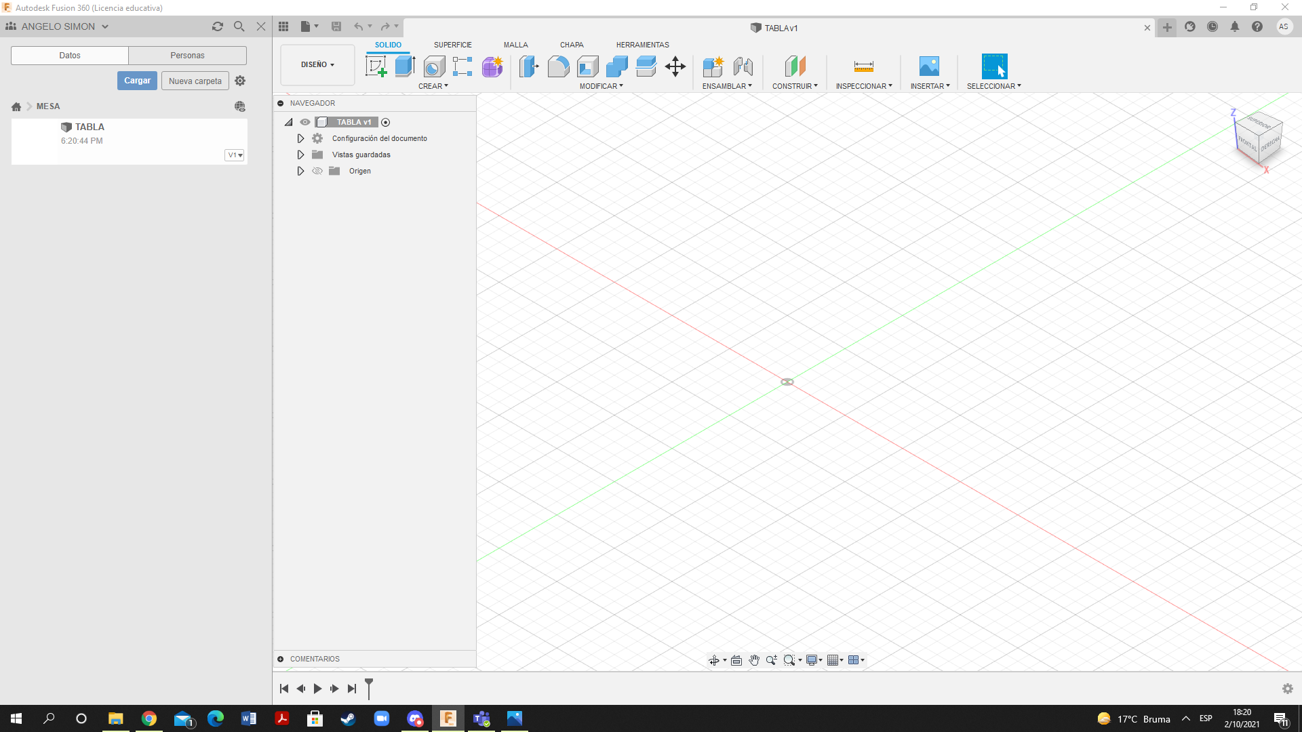Click the Pan hand tool
This screenshot has height=732, width=1302.
tap(754, 660)
